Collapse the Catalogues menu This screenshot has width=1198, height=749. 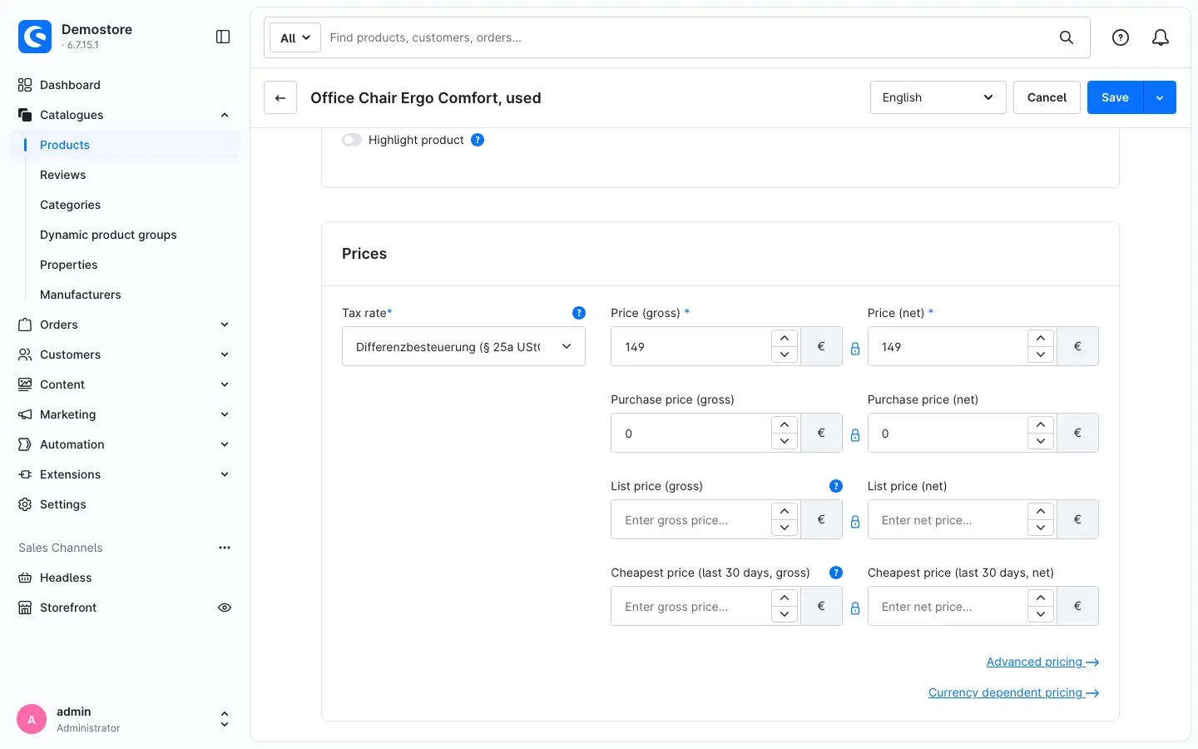pyautogui.click(x=225, y=115)
